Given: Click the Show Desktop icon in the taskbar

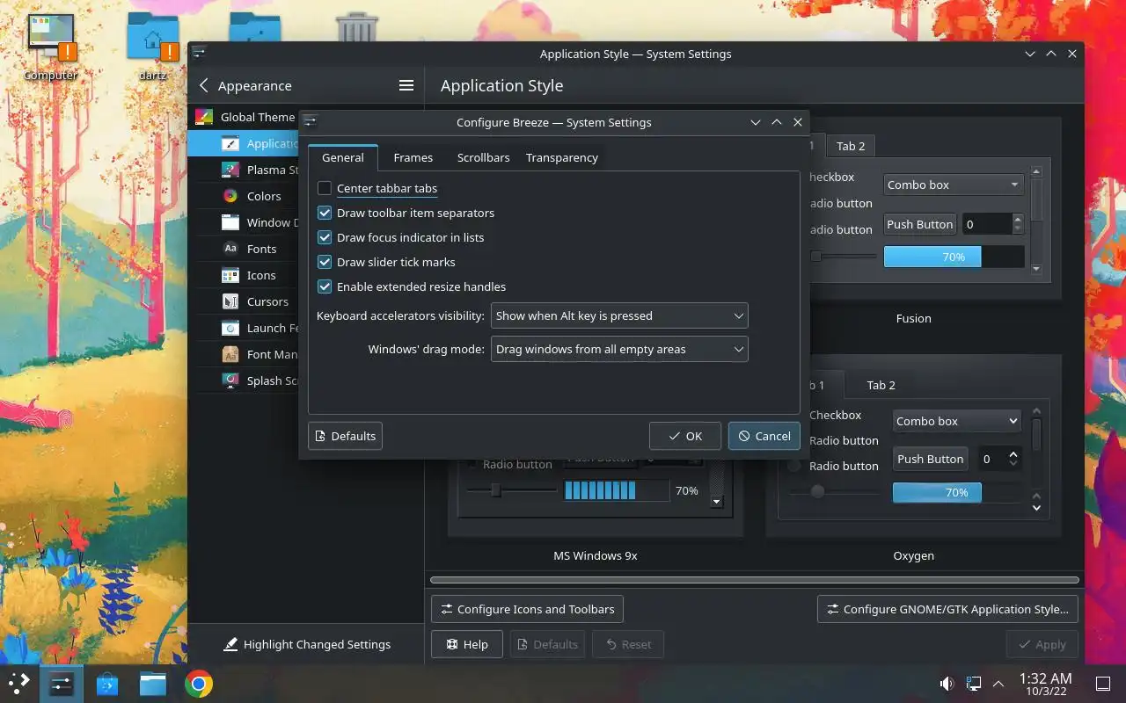Looking at the screenshot, I should 1103,684.
